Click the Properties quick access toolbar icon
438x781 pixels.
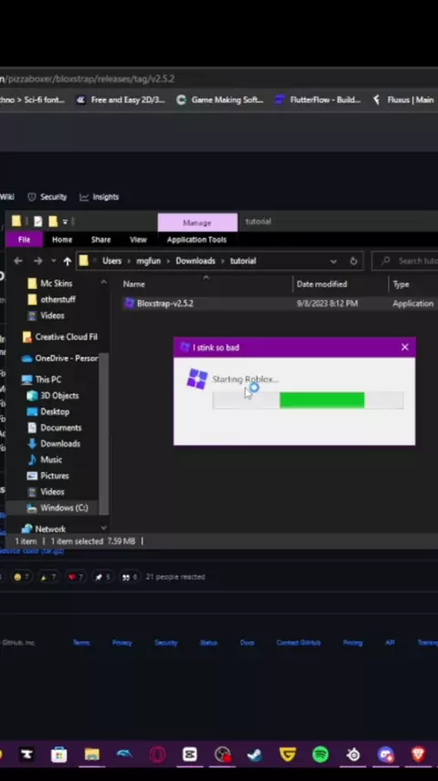37,221
